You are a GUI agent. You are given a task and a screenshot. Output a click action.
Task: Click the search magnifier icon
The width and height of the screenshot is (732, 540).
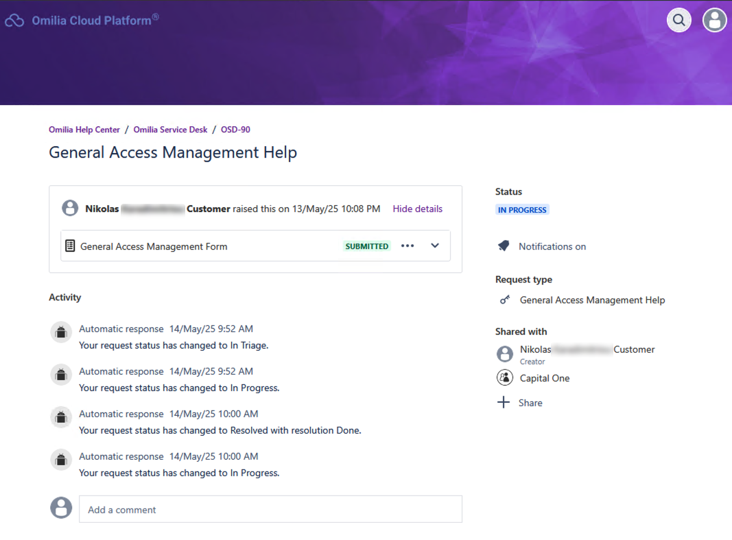tap(678, 20)
